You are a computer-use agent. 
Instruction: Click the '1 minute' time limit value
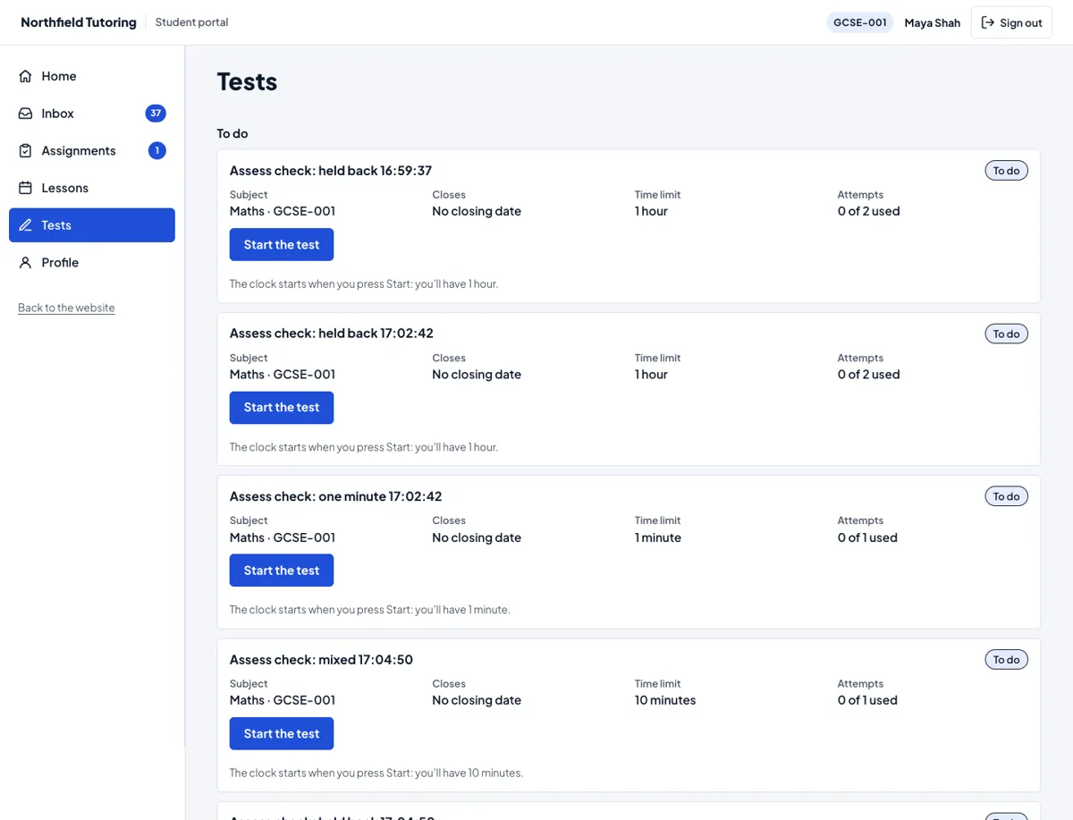click(658, 537)
